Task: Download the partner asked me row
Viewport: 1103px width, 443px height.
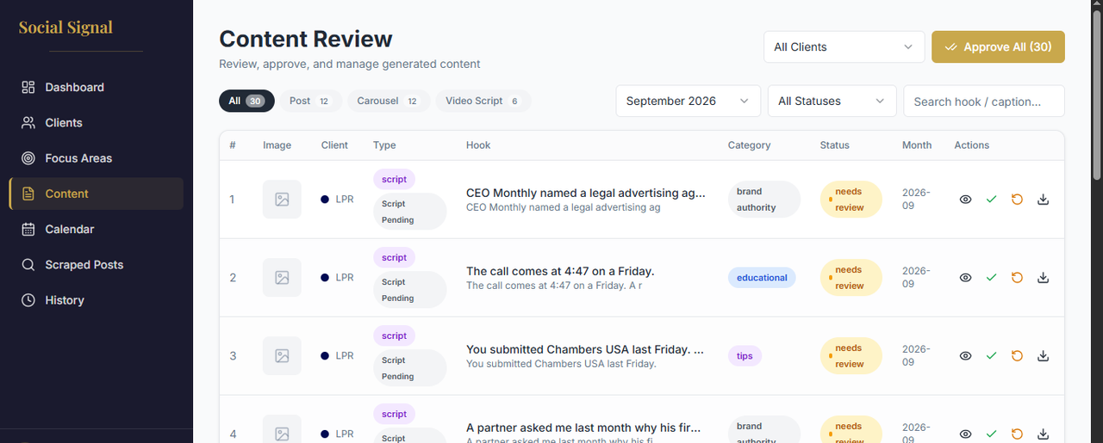Action: pos(1043,434)
